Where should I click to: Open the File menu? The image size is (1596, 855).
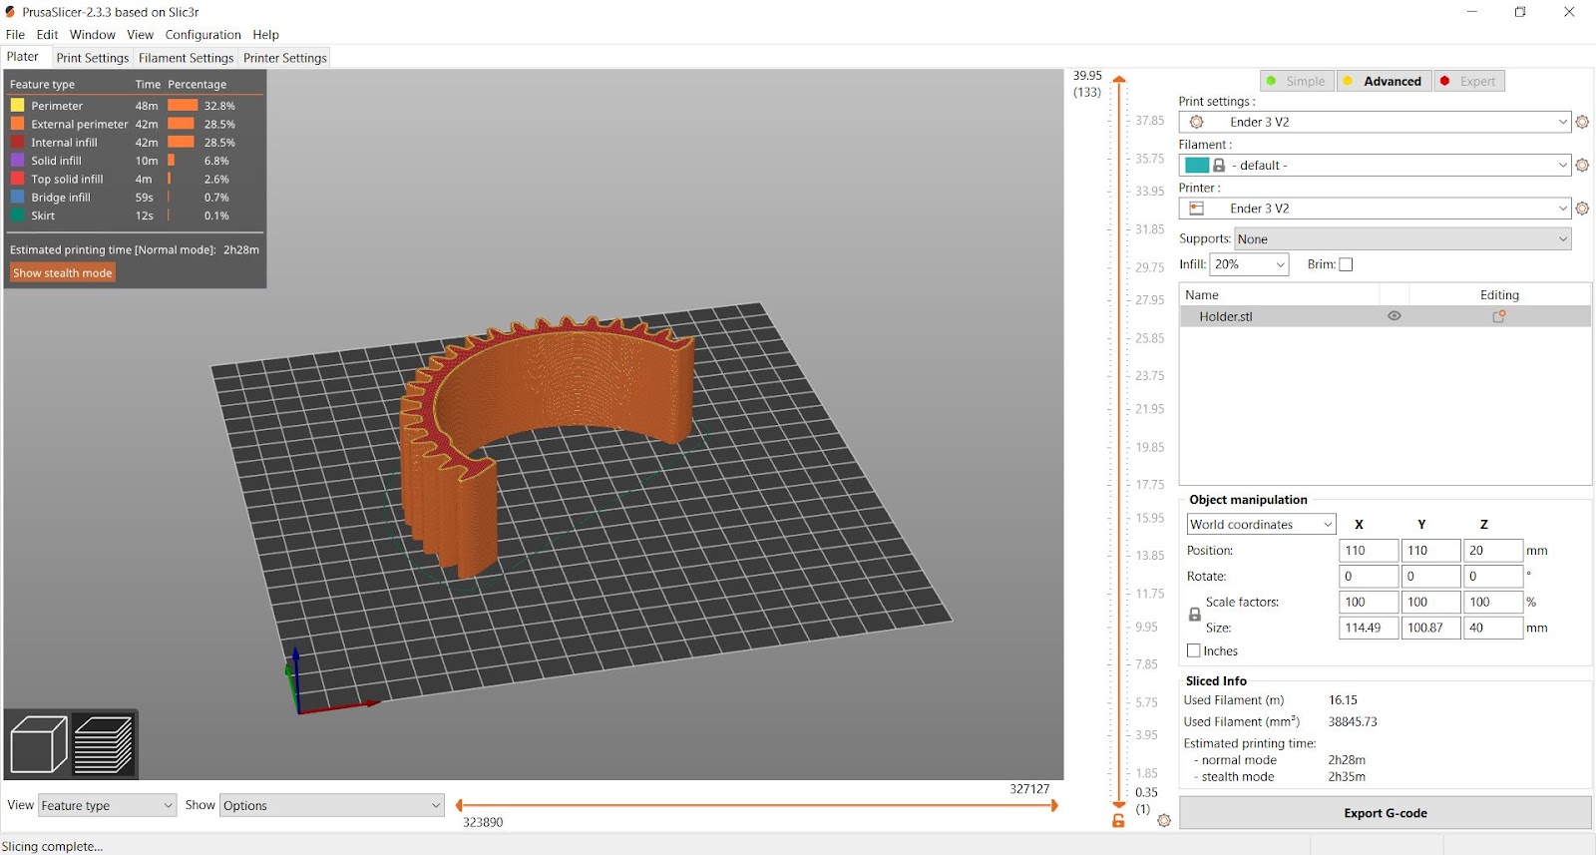pos(15,35)
